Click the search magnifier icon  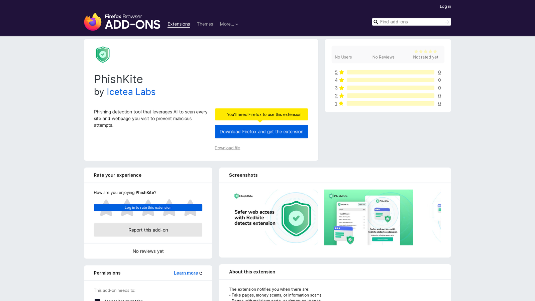[376, 22]
